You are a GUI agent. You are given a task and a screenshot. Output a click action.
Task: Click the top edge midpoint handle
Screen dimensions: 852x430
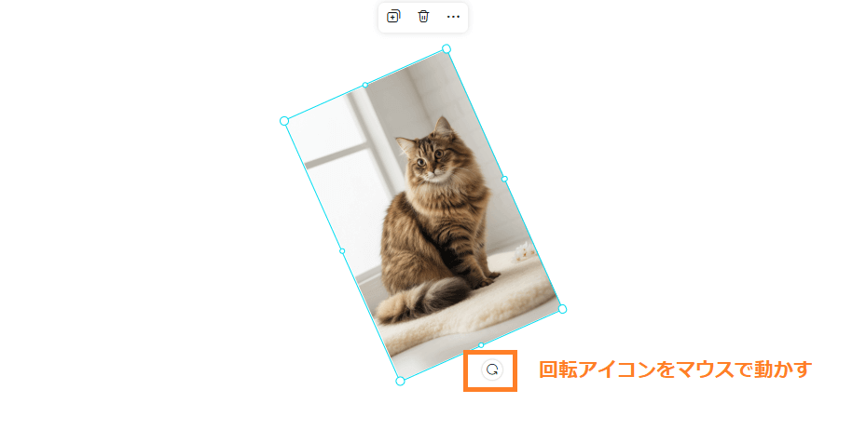tap(365, 85)
